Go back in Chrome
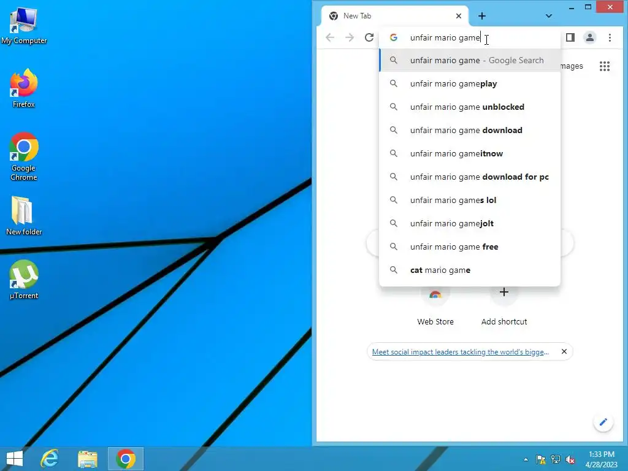628x471 pixels. pos(330,37)
